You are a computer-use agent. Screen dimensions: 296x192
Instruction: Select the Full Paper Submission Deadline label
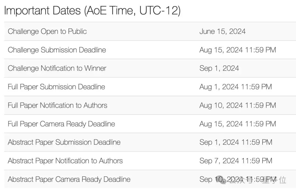(56, 87)
